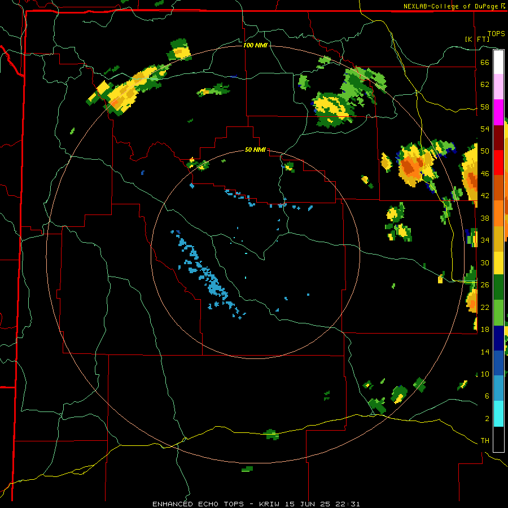Select the gold legend swatch
Image resolution: width=508 pixels, height=508 pixels.
point(498,238)
